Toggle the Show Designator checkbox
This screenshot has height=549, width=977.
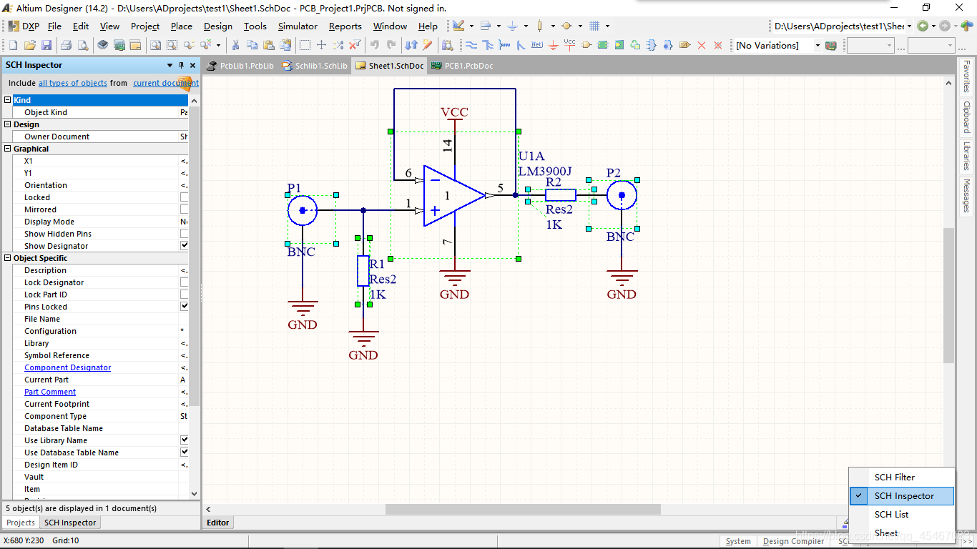point(185,246)
